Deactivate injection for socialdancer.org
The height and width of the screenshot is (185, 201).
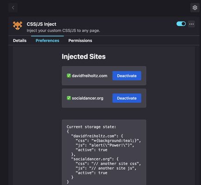(127, 98)
